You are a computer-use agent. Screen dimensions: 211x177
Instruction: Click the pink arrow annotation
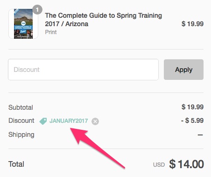pos(98,148)
